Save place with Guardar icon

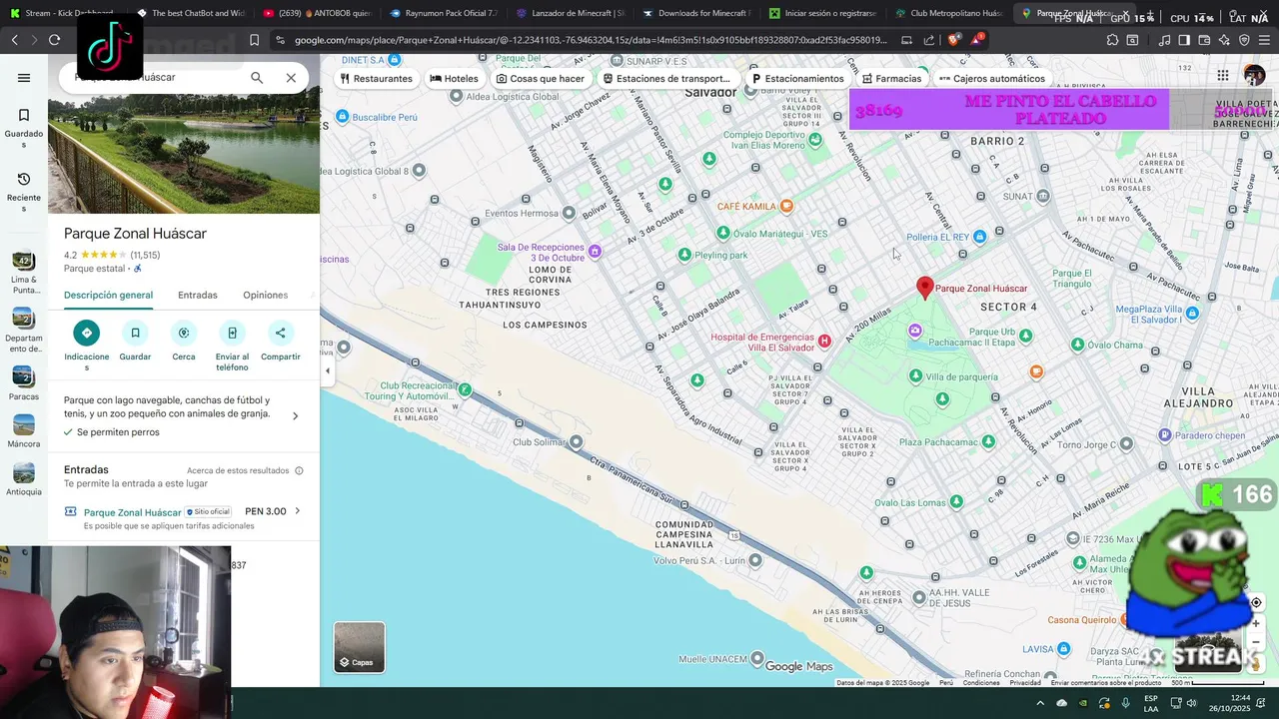pos(135,333)
